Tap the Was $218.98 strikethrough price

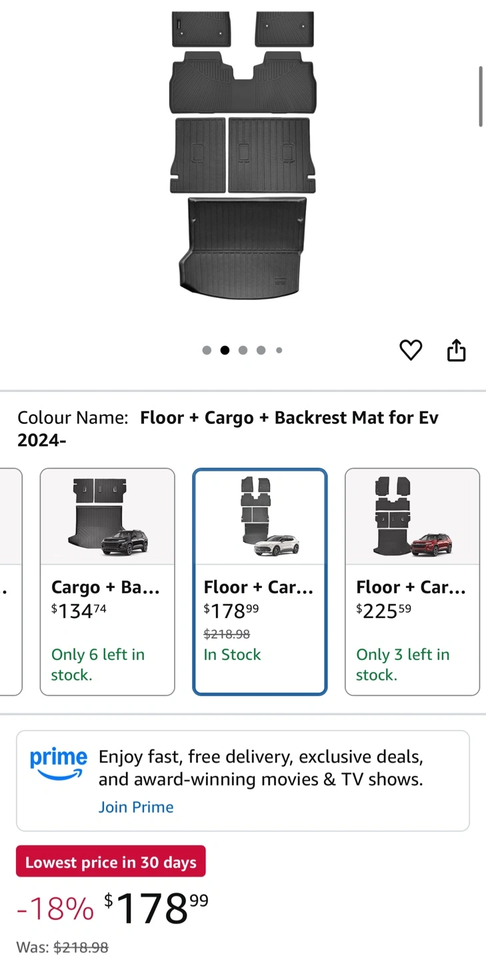[x=81, y=947]
